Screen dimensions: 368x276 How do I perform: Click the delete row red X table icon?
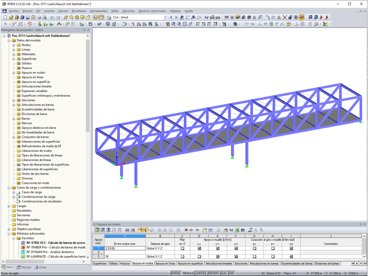pos(186,230)
